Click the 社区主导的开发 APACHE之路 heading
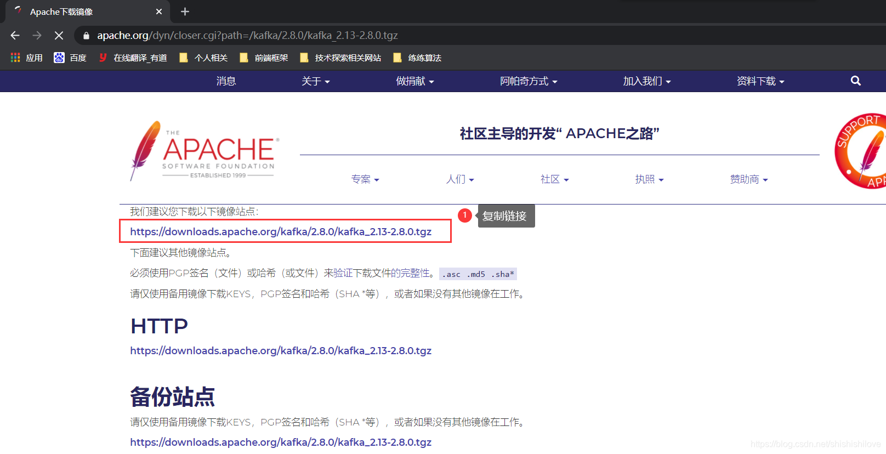 pyautogui.click(x=559, y=134)
